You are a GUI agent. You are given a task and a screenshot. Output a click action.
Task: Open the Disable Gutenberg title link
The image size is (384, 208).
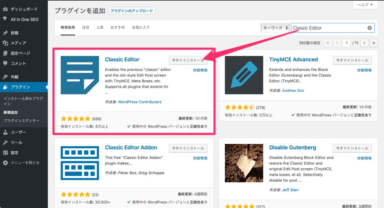pyautogui.click(x=292, y=148)
